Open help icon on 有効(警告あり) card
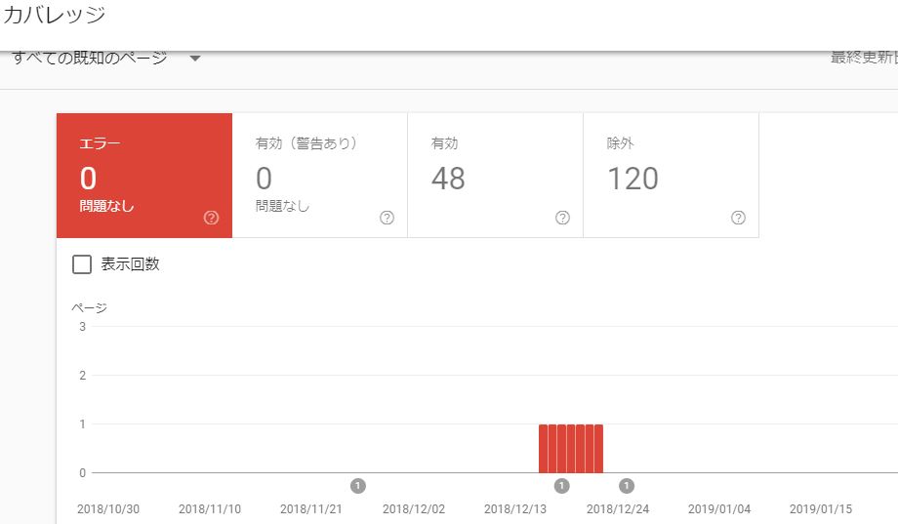 [x=387, y=218]
